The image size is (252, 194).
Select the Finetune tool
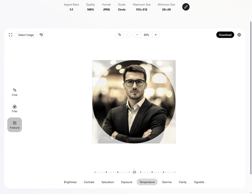pos(14,125)
